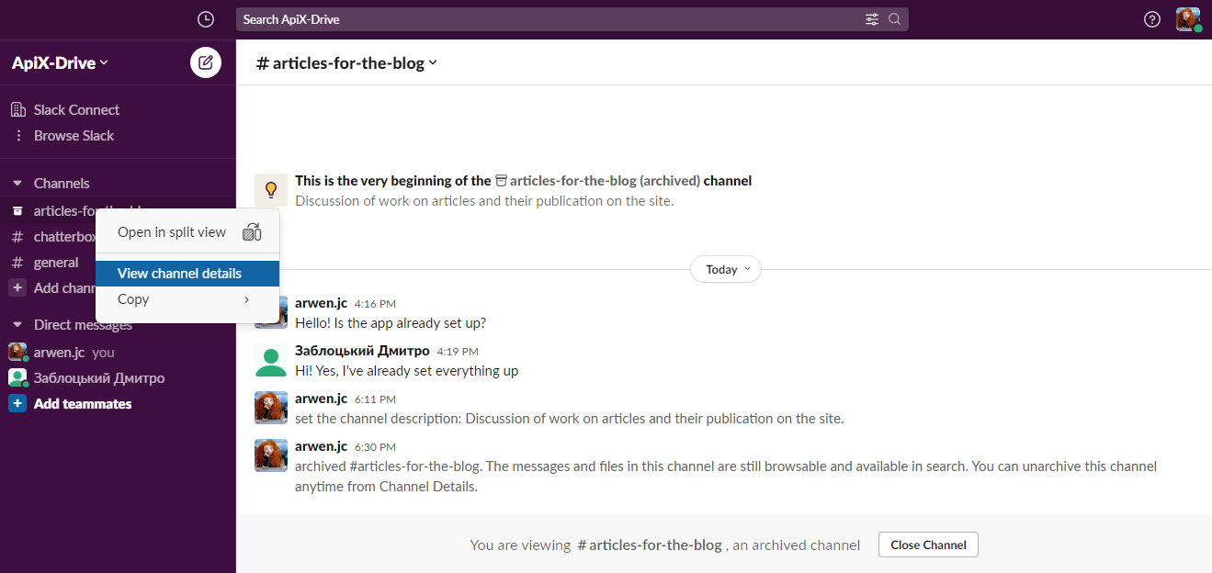Screen dimensions: 1212x573
Task: Click the Slack Connect building icon
Action: 17,109
